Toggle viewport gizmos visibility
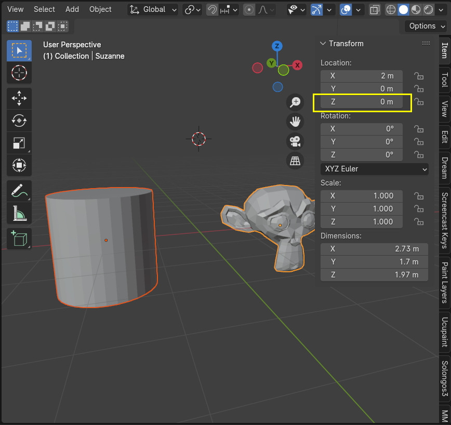451x425 pixels. 316,10
